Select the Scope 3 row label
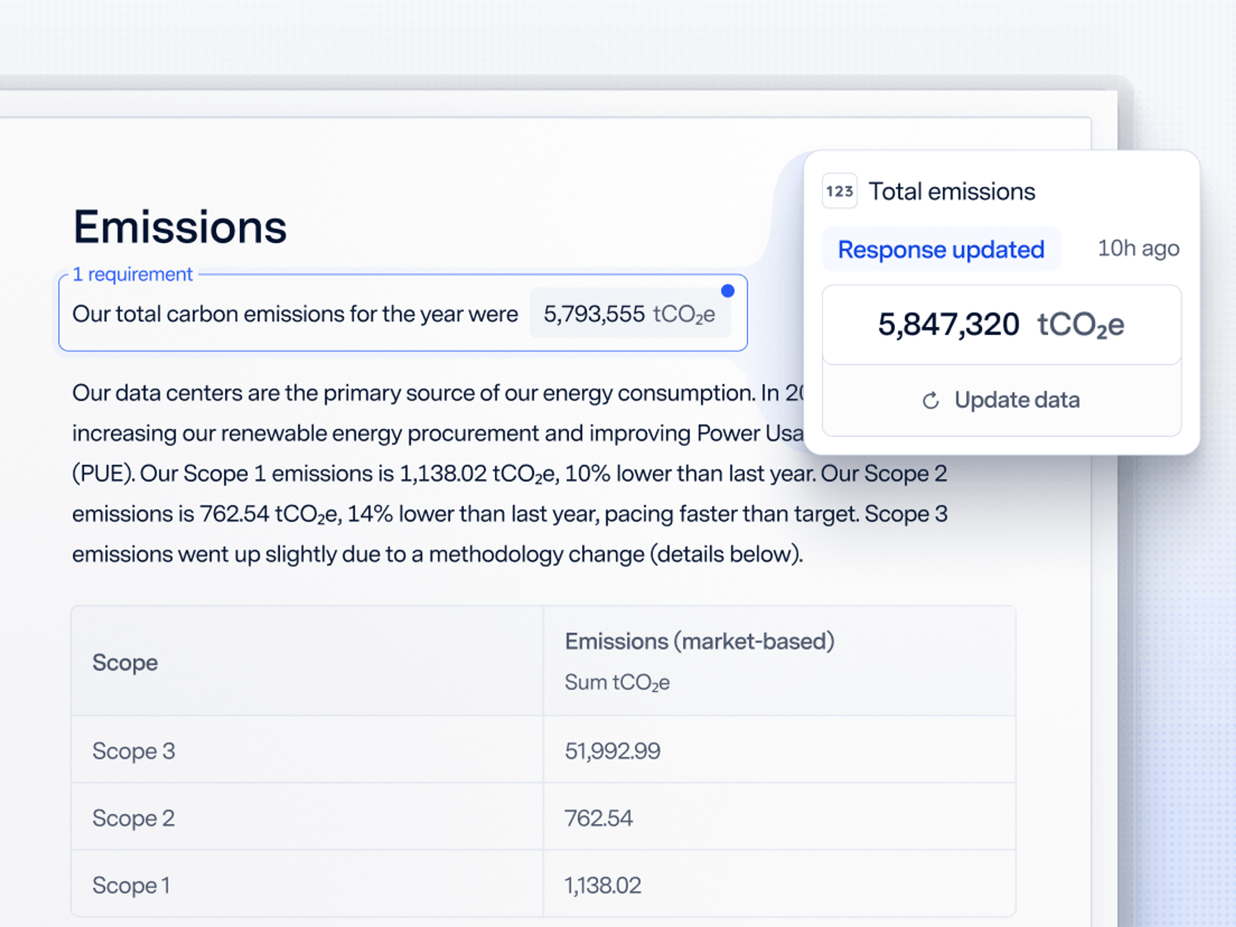Screen dimensions: 1236x927 point(134,751)
